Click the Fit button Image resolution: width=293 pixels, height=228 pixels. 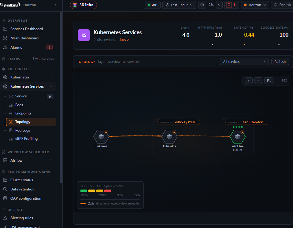point(269,81)
